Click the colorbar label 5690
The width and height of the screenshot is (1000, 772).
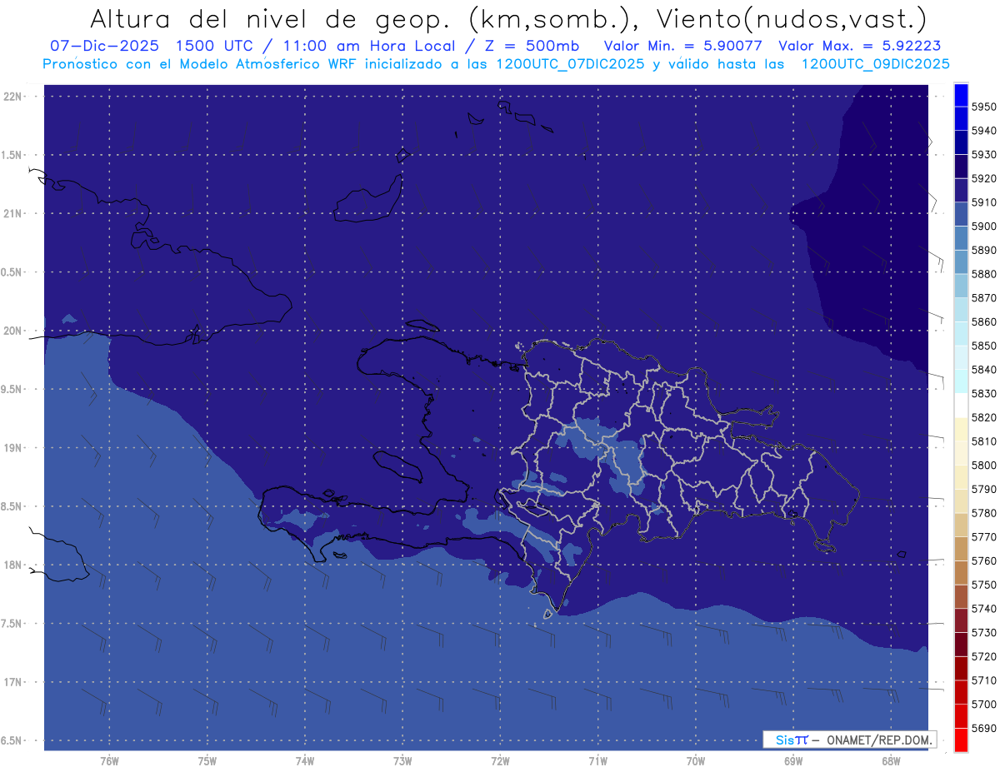pos(984,728)
